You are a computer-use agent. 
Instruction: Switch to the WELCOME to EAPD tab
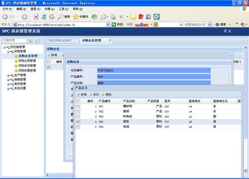coord(62,41)
